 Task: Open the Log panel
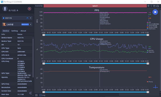(42, 95)
